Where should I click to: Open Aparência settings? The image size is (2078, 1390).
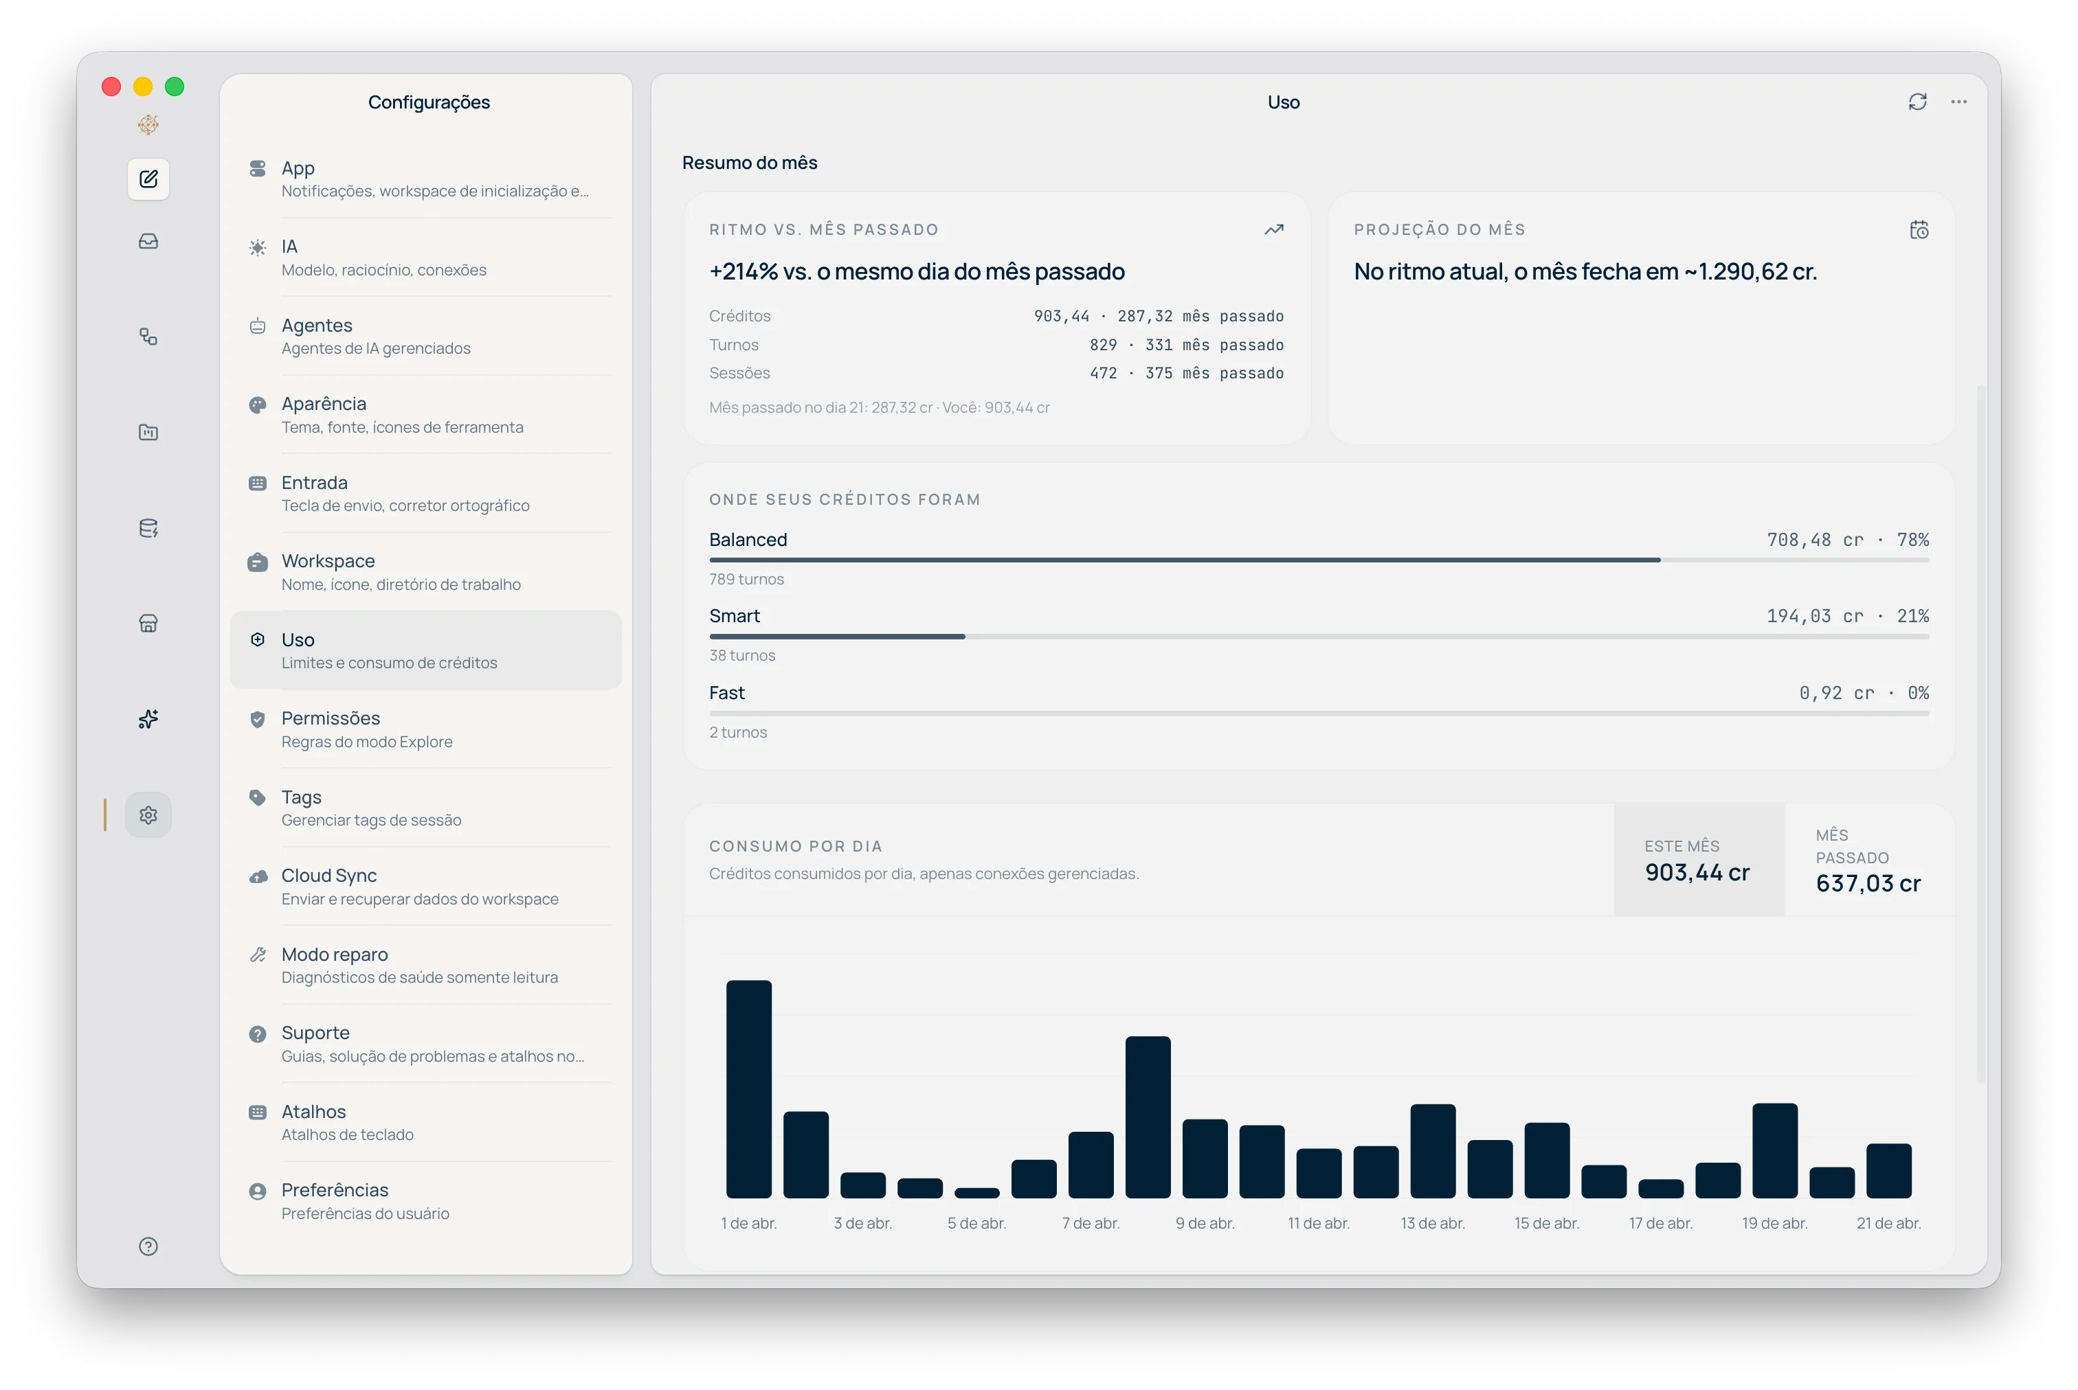tap(426, 414)
